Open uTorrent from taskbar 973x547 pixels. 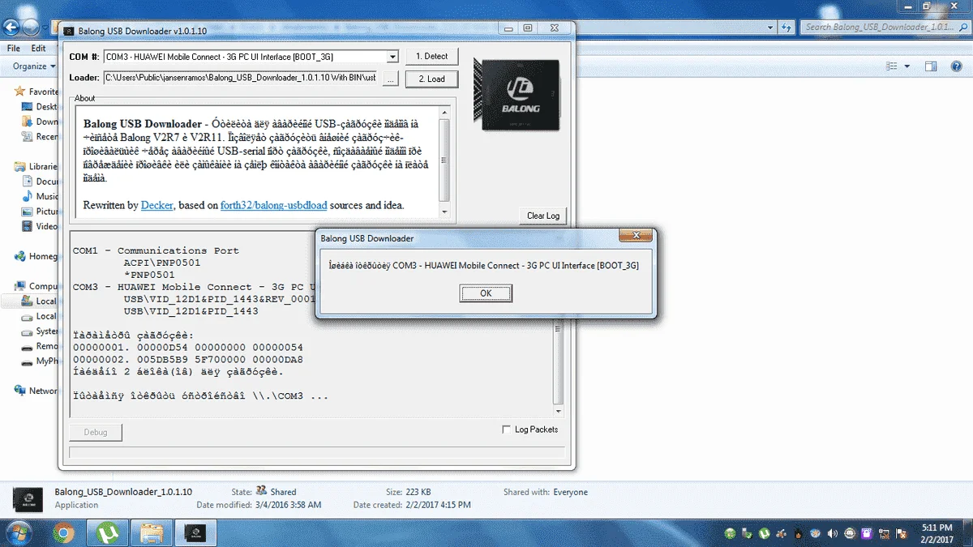(x=107, y=532)
